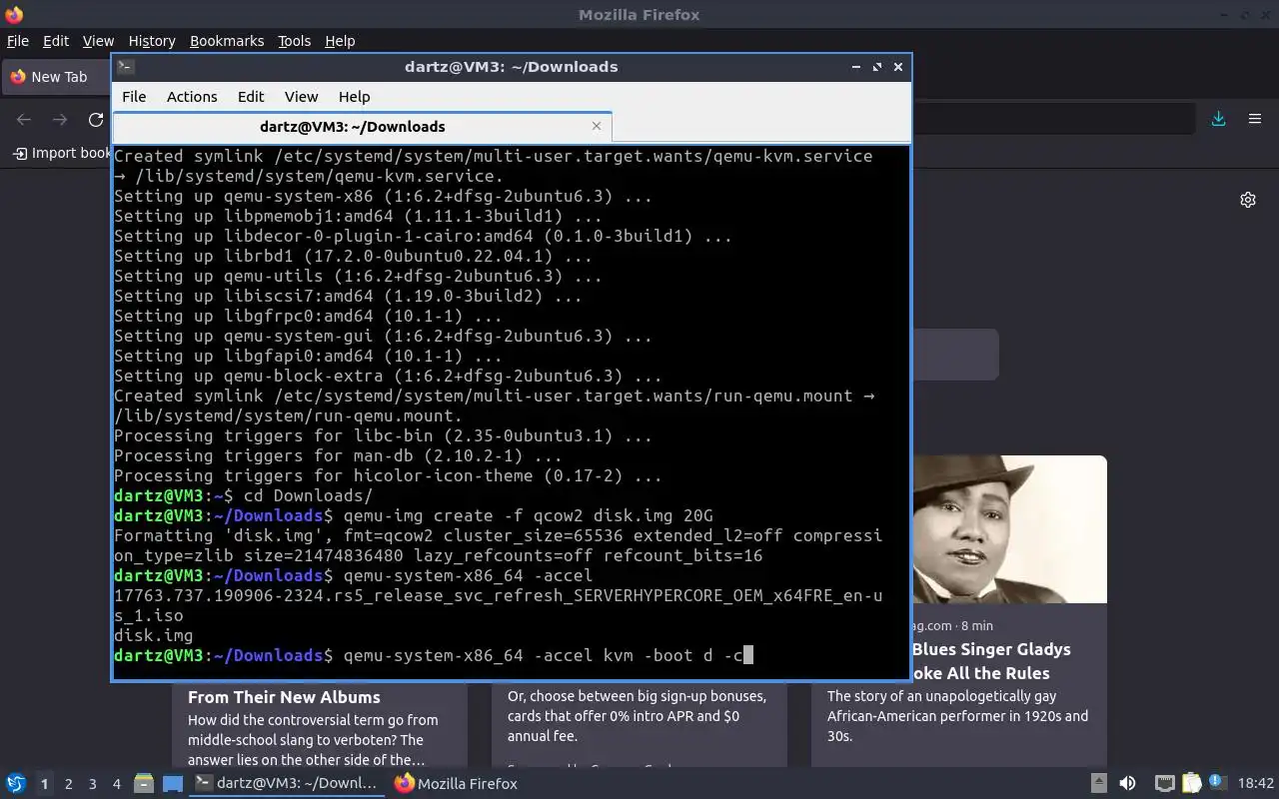Image resolution: width=1279 pixels, height=799 pixels.
Task: Open the terminal's File menu
Action: point(134,97)
